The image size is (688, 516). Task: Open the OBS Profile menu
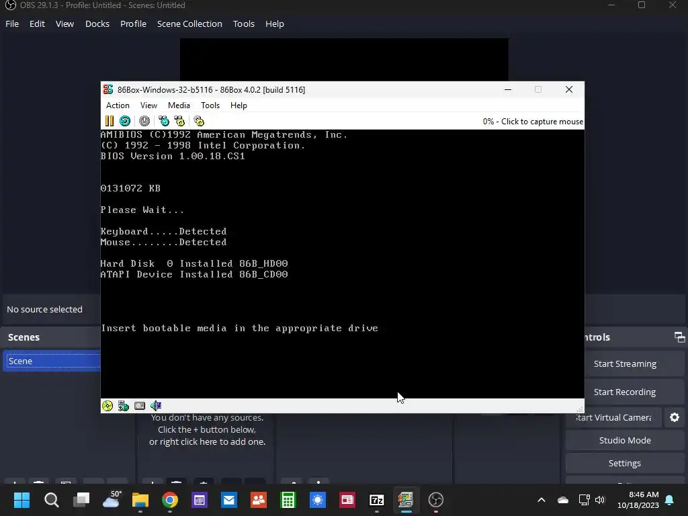point(134,24)
